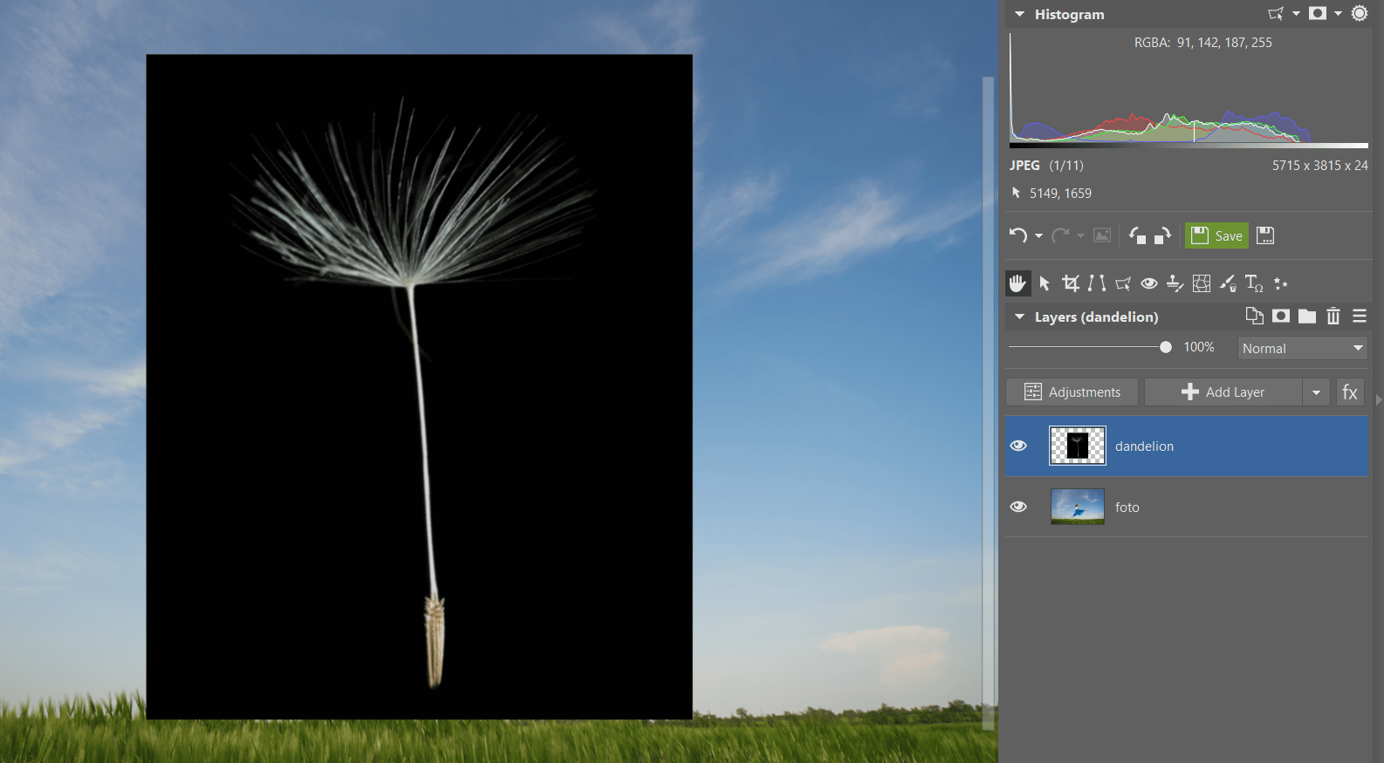Activate the Pan hand tool
This screenshot has width=1384, height=763.
[x=1017, y=283]
